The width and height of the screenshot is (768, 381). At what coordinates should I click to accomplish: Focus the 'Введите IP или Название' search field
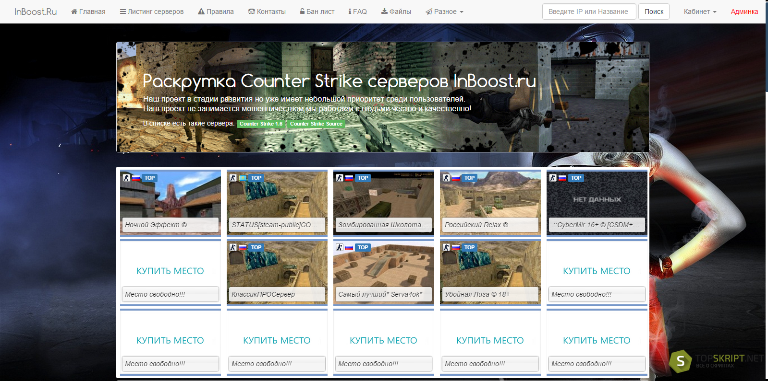pos(589,12)
